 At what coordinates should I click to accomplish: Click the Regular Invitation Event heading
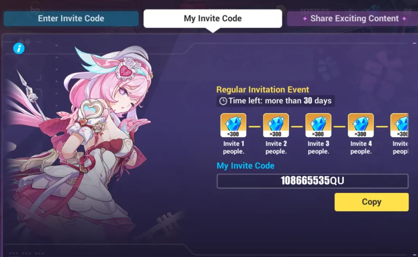[x=263, y=90]
